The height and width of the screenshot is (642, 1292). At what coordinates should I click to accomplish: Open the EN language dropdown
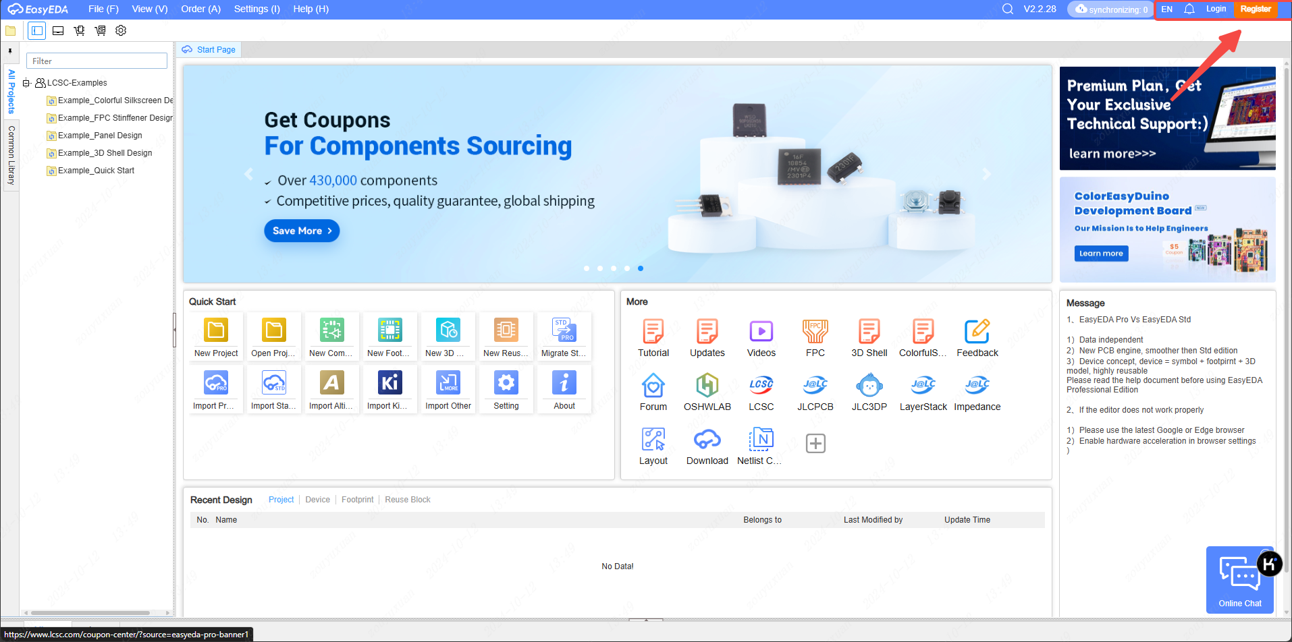(x=1166, y=9)
